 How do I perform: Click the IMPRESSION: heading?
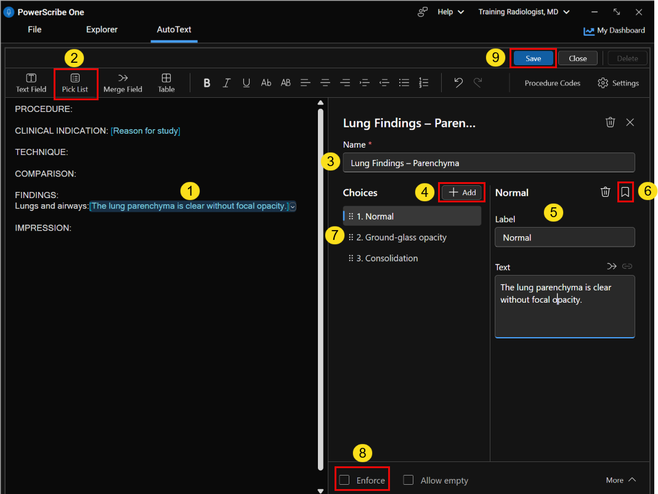click(43, 228)
